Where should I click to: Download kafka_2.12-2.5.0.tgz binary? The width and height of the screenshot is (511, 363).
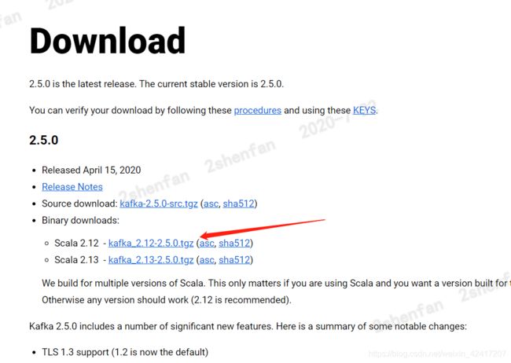(151, 243)
